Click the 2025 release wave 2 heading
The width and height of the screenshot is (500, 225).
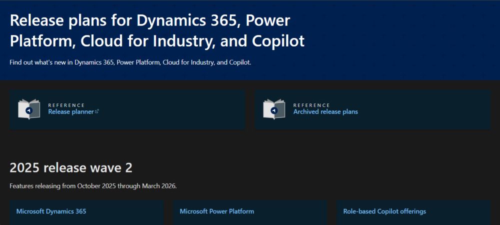click(71, 168)
